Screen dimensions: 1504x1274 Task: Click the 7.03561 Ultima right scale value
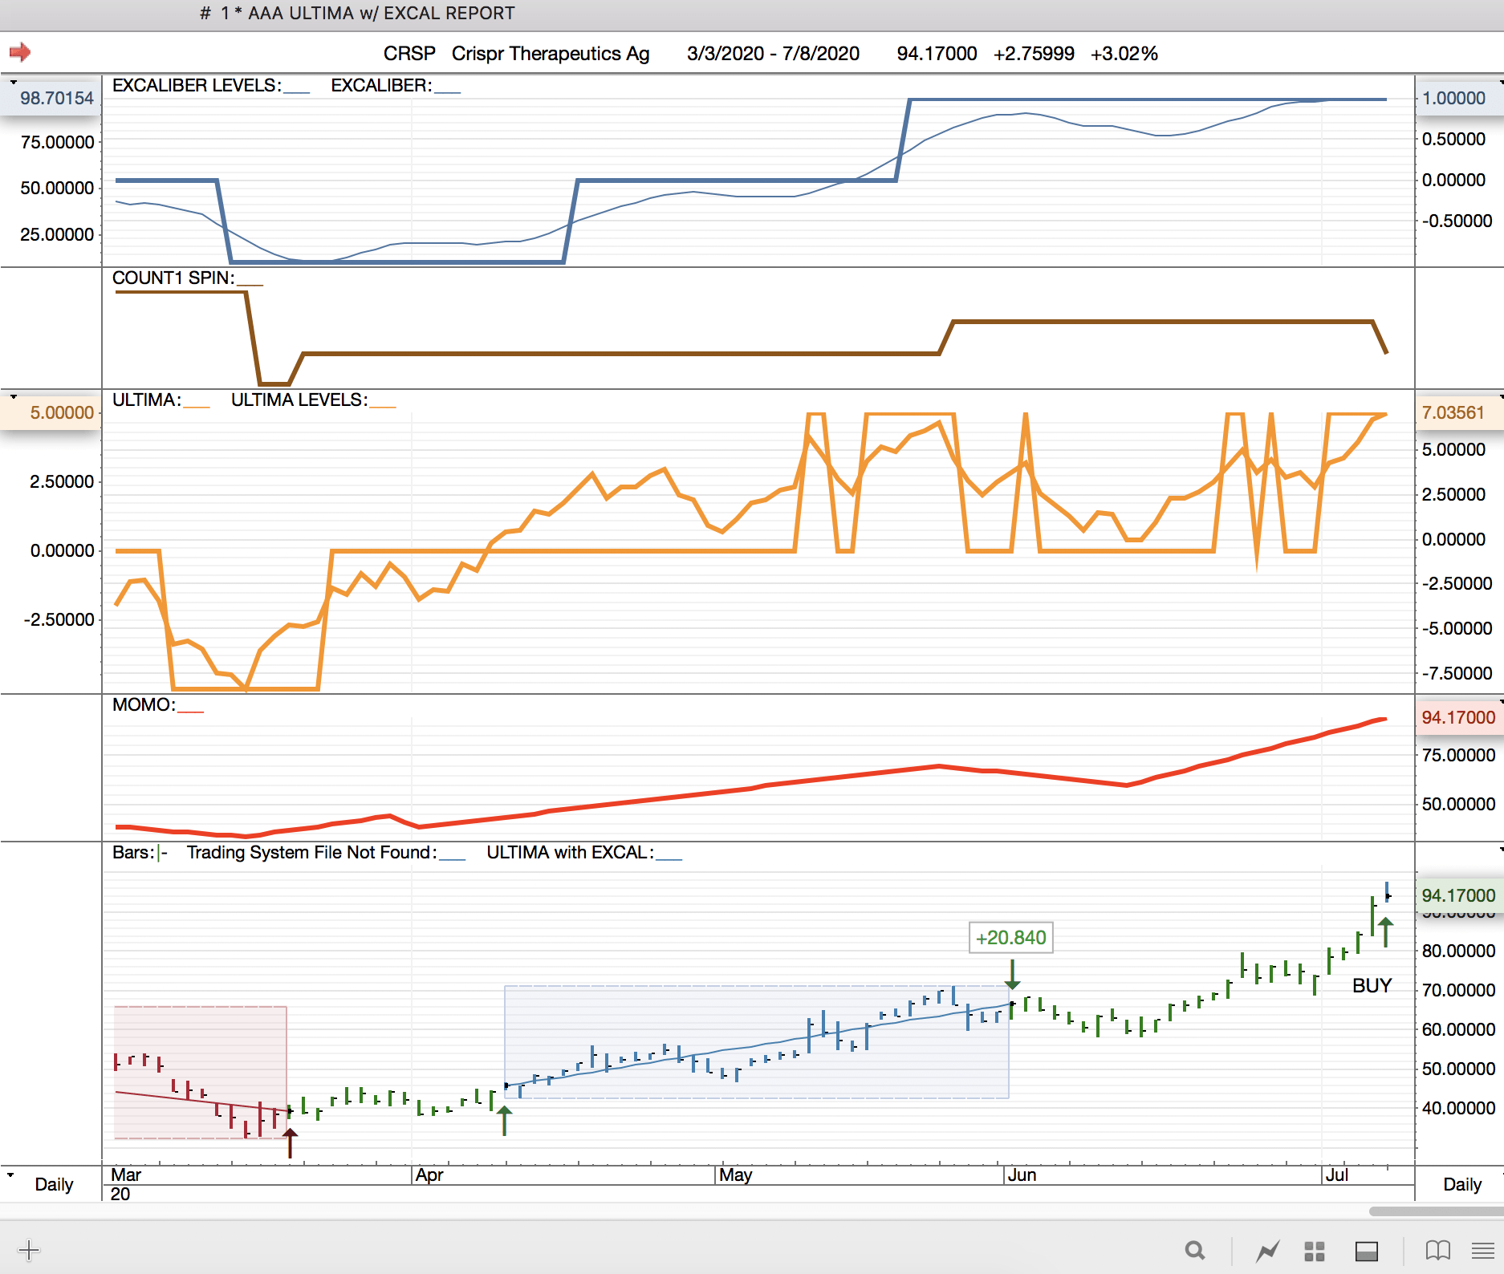[1453, 412]
